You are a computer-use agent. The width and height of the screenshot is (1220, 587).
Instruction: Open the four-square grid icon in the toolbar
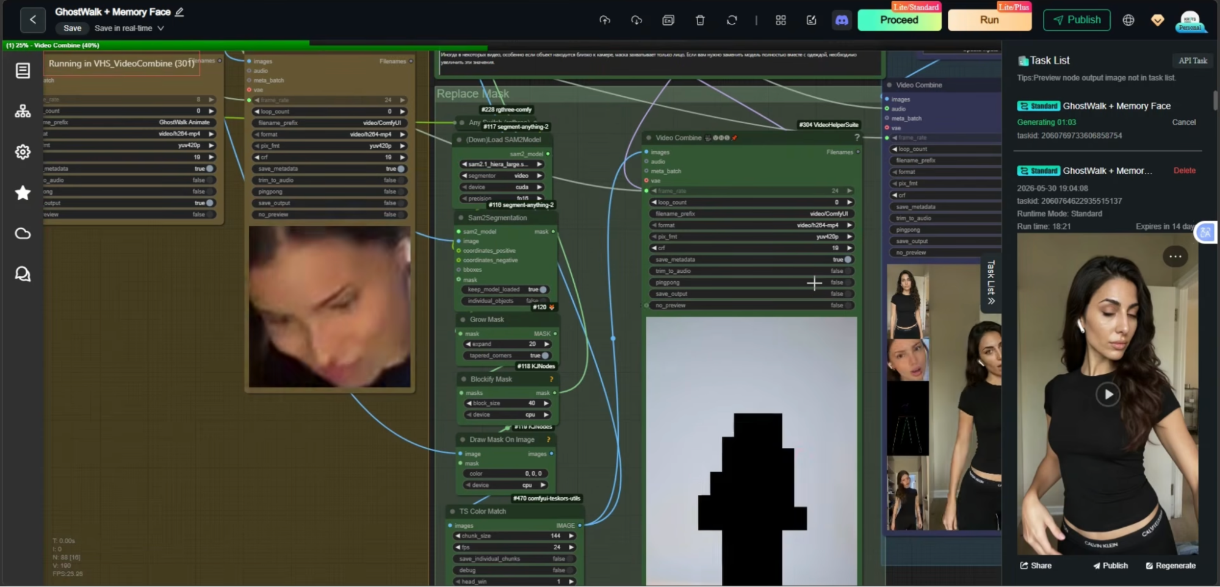(x=781, y=20)
